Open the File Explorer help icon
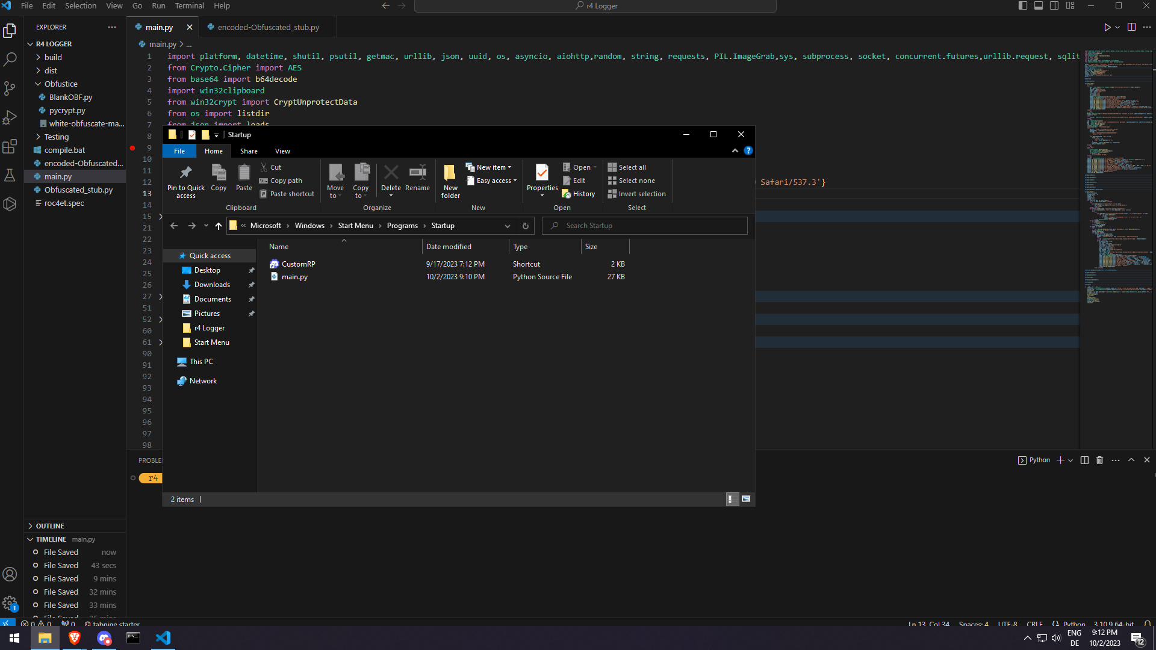The height and width of the screenshot is (650, 1156). (748, 151)
